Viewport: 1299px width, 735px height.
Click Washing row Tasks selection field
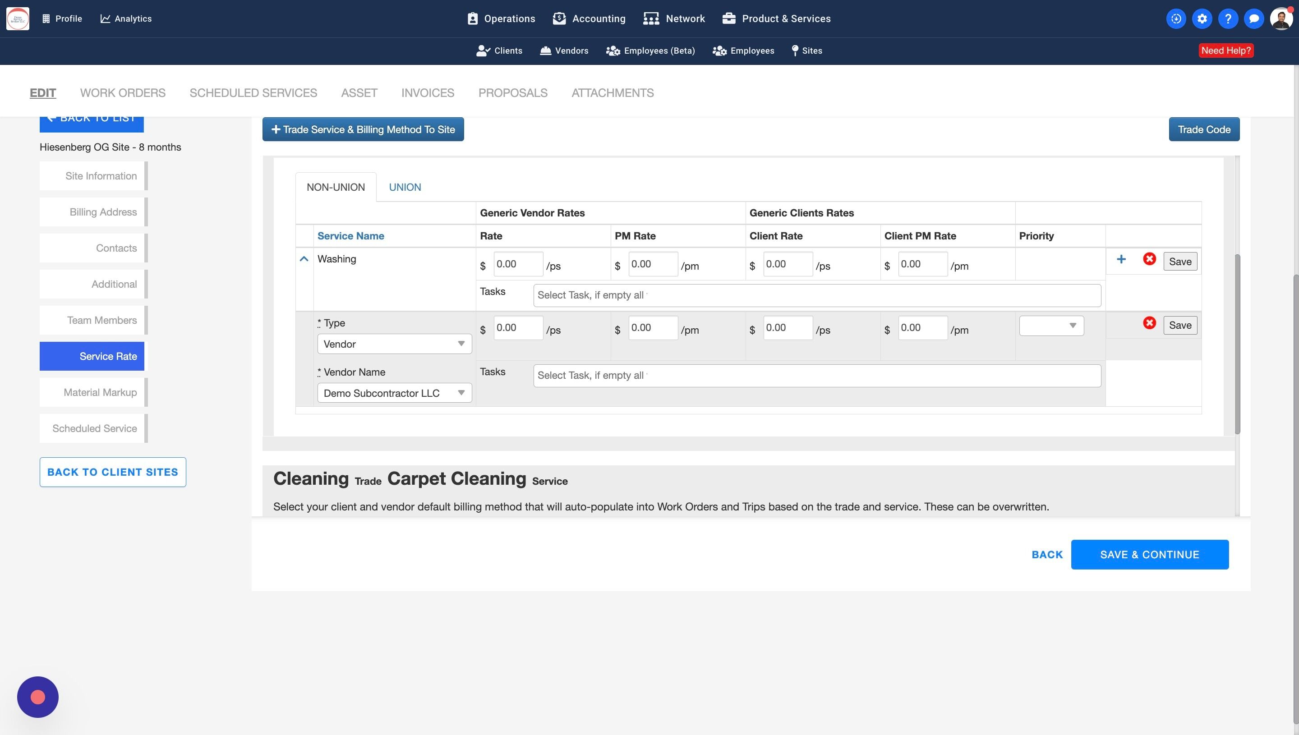tap(816, 295)
